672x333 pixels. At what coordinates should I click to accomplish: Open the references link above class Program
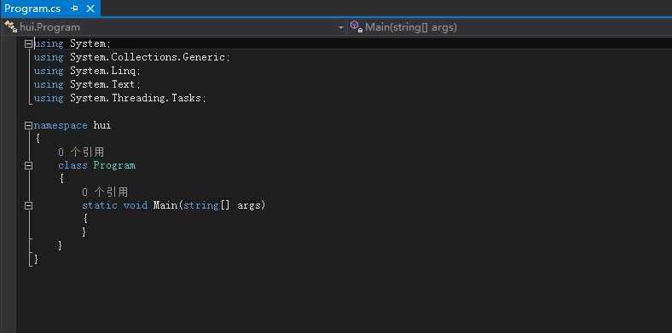(81, 152)
